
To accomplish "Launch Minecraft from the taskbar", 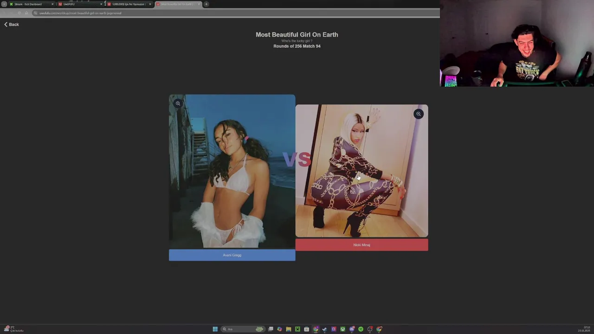I will [297, 329].
